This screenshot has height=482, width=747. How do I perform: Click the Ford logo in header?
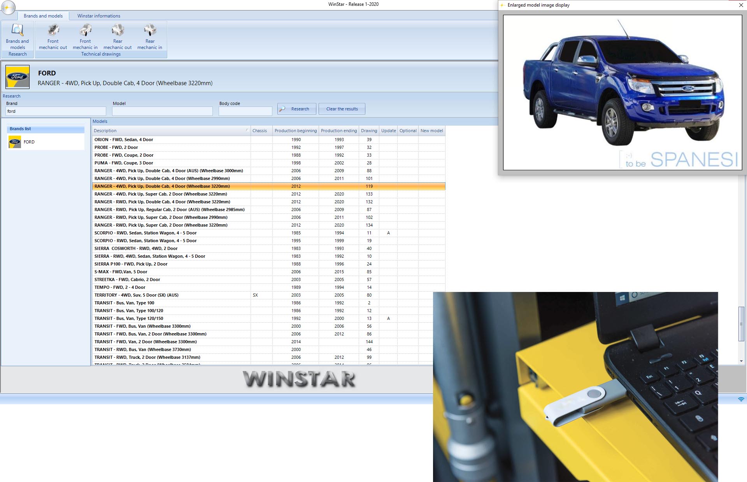click(x=18, y=77)
